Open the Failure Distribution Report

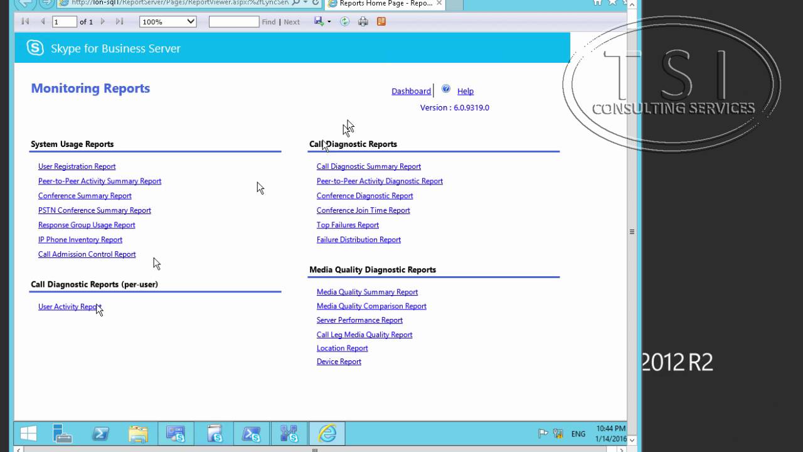coord(359,240)
